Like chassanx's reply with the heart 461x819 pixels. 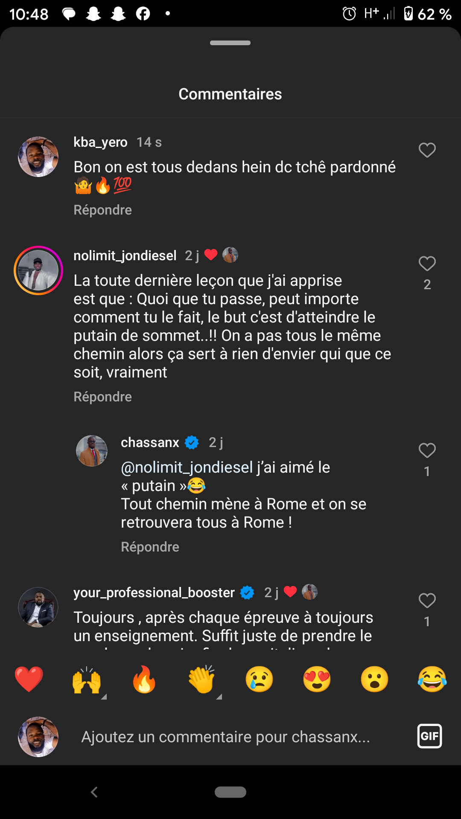[427, 450]
